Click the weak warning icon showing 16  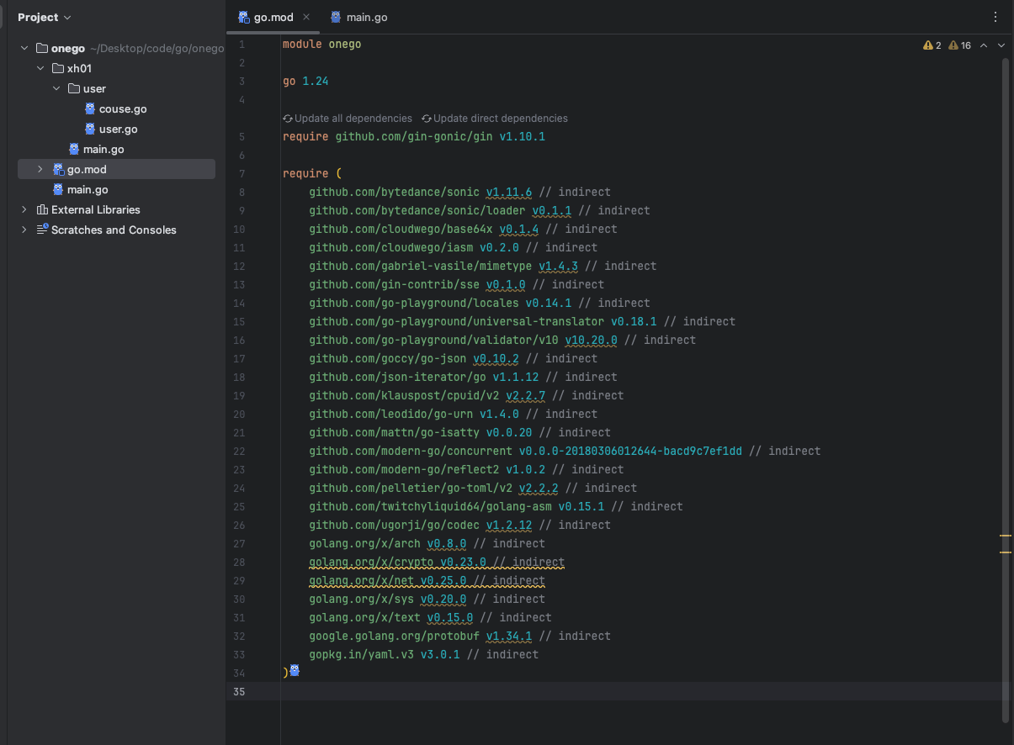click(x=954, y=45)
